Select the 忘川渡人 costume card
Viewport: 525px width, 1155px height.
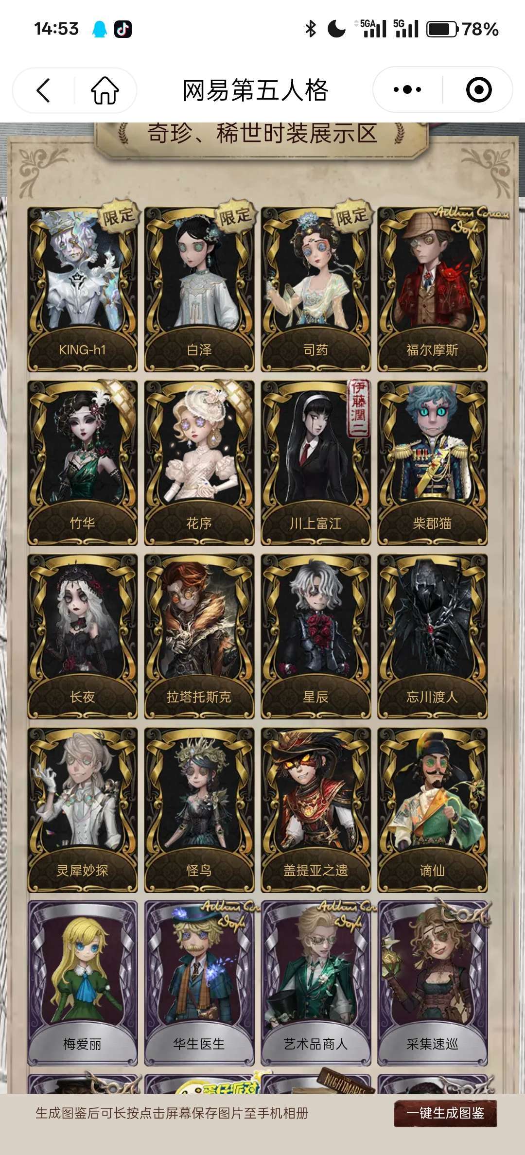[x=433, y=636]
